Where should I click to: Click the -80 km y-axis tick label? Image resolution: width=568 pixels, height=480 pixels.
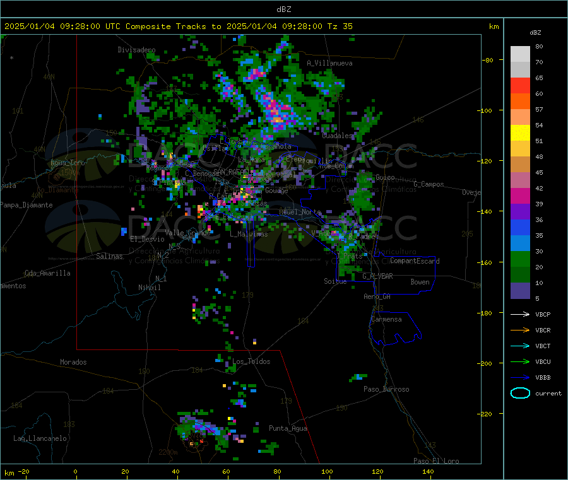click(488, 60)
